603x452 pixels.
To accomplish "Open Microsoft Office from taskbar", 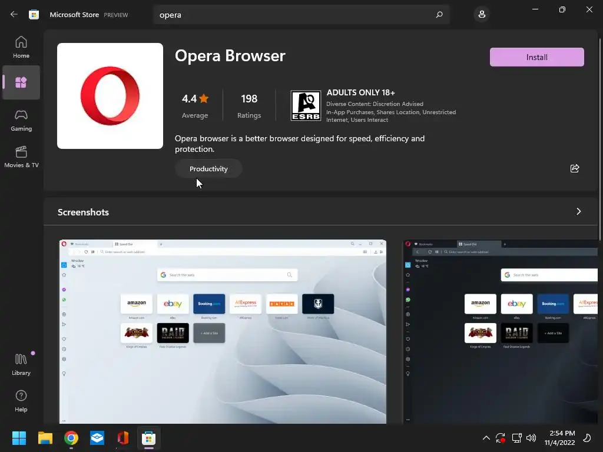I will coord(123,438).
